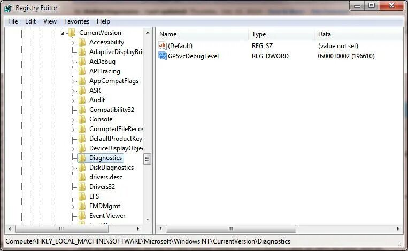
Task: Click the Accessibility folder icon
Action: [x=82, y=42]
